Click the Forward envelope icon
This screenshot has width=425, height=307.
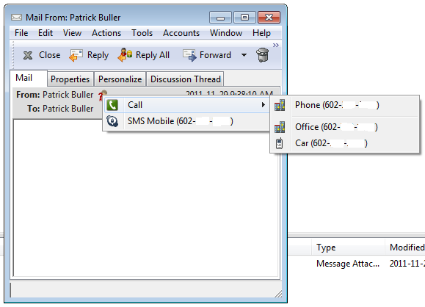click(189, 55)
